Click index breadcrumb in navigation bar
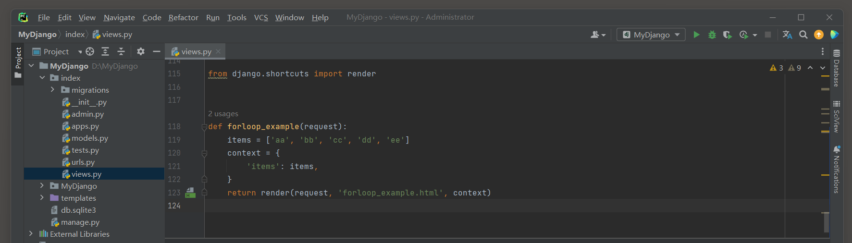This screenshot has width=852, height=243. (x=75, y=35)
